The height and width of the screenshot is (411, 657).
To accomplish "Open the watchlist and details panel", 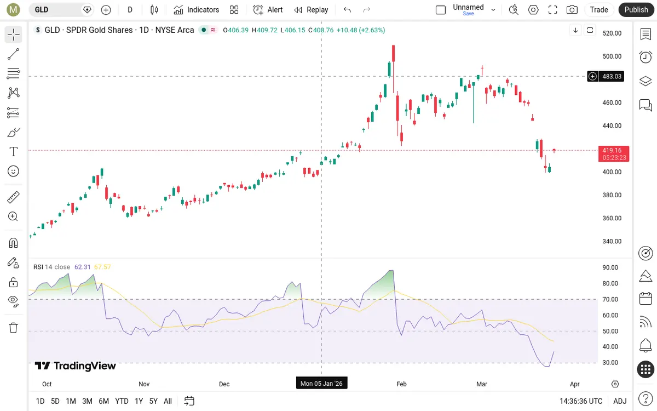I will [646, 34].
